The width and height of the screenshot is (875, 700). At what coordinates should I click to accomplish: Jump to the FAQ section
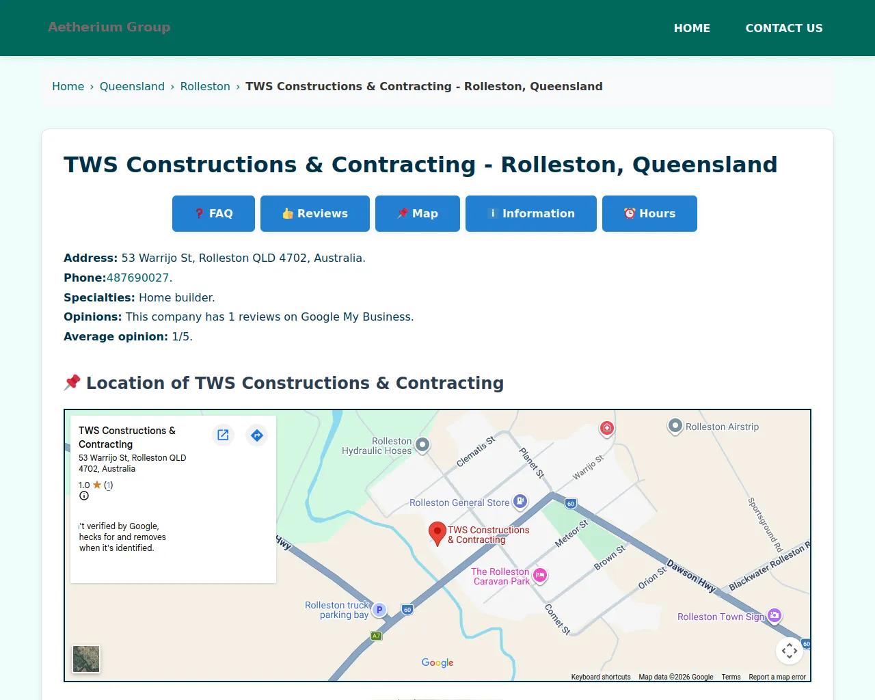point(213,213)
